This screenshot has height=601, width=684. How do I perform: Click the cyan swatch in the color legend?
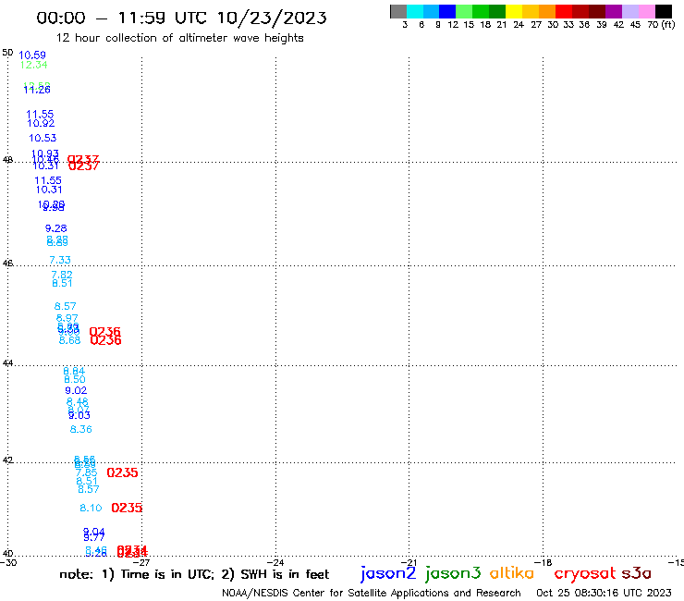pyautogui.click(x=415, y=11)
